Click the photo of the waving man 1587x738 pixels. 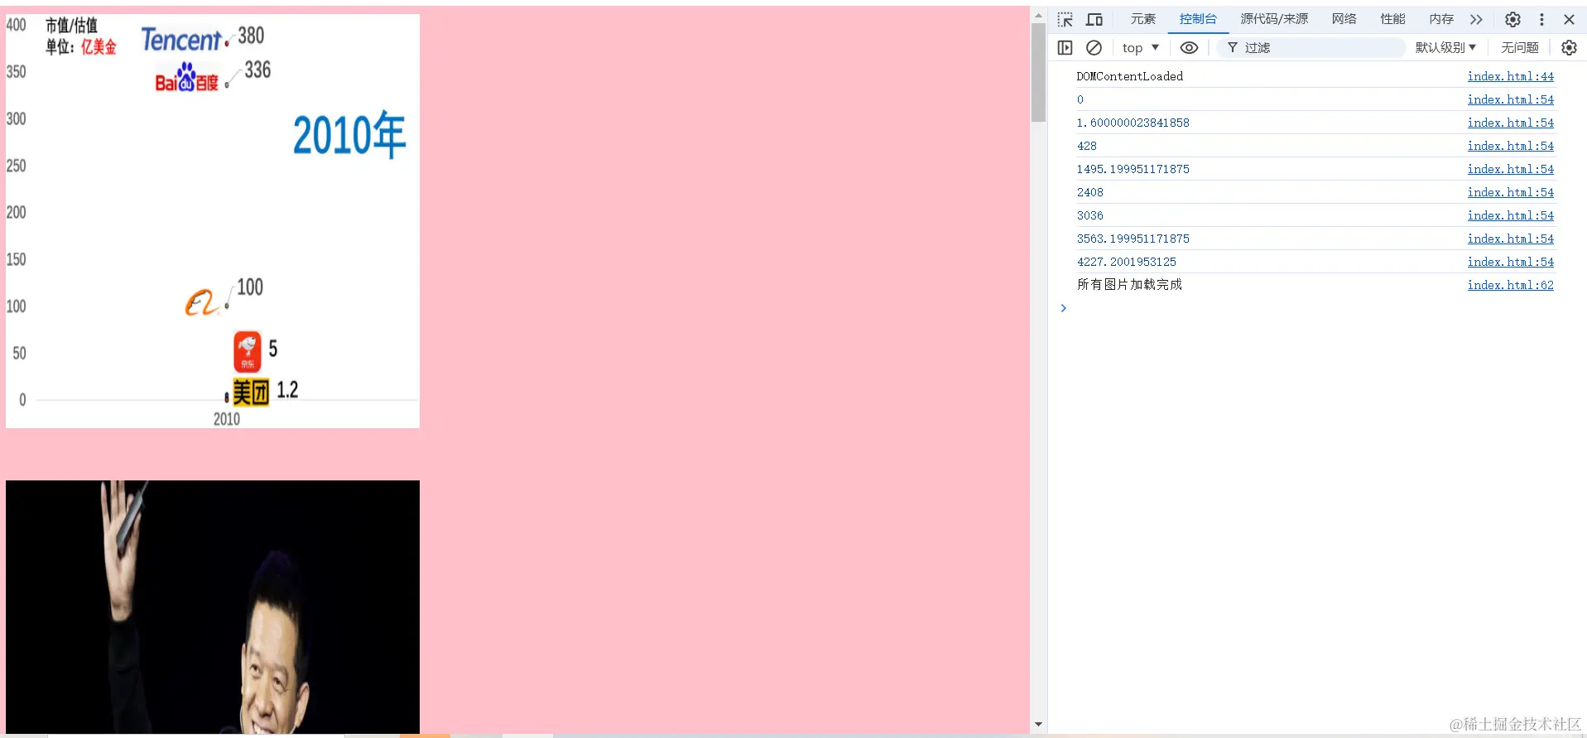[x=213, y=607]
